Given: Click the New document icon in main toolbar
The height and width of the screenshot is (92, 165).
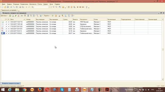Looking at the screenshot, I should 2,7.
